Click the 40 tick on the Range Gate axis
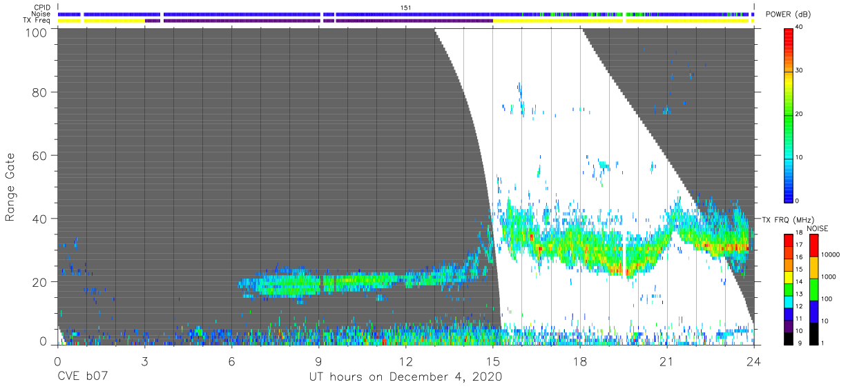 click(x=39, y=219)
